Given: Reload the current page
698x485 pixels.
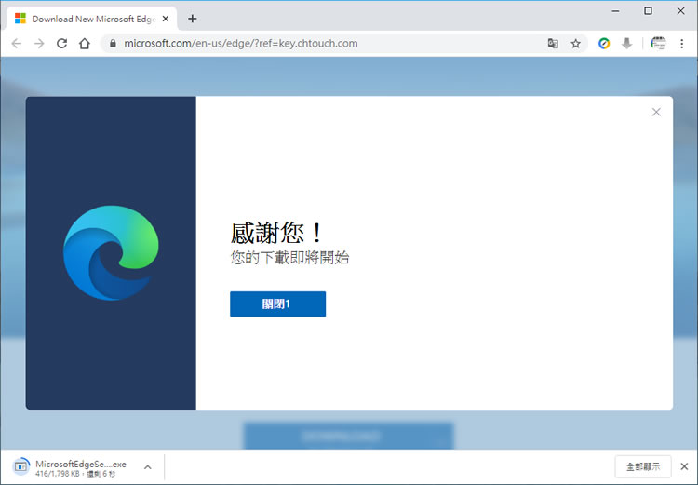Looking at the screenshot, I should tap(61, 43).
